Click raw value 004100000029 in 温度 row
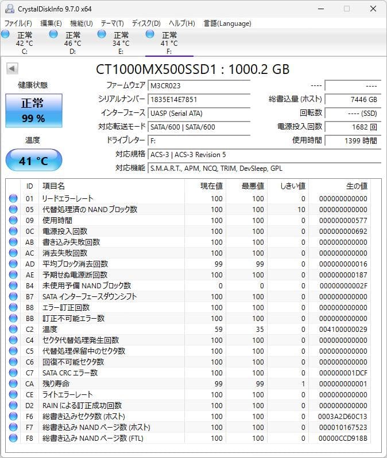The width and height of the screenshot is (387, 458). tap(343, 329)
